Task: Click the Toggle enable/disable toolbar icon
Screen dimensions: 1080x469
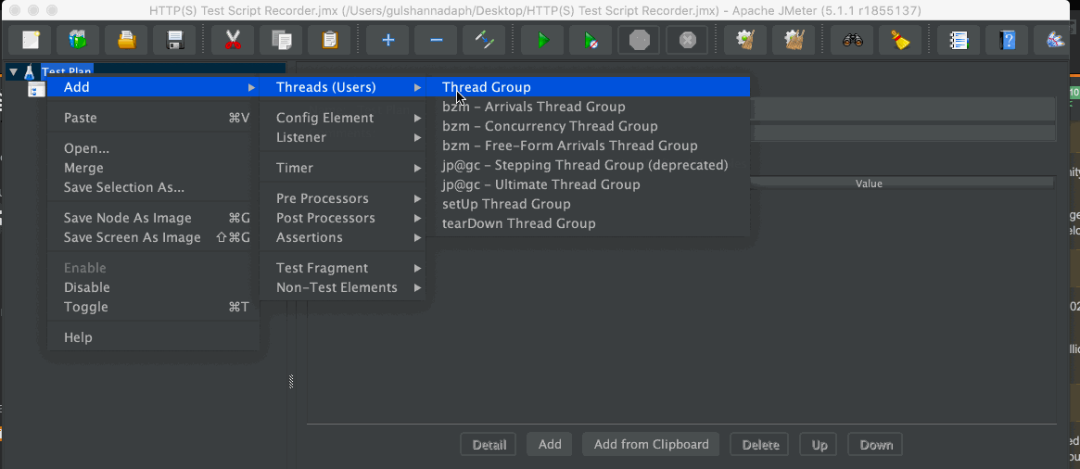Action: (484, 40)
